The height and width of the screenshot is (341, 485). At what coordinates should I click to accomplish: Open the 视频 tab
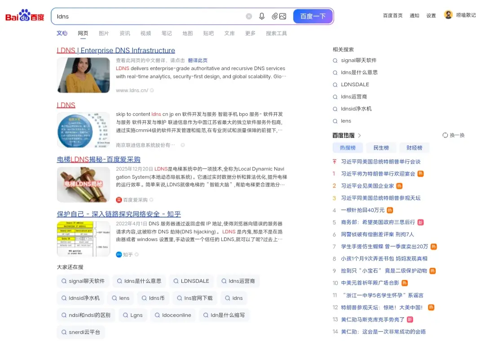[145, 33]
